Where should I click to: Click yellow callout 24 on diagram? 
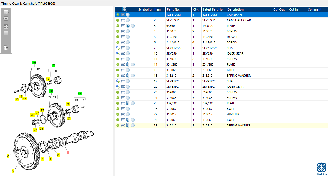68,104
